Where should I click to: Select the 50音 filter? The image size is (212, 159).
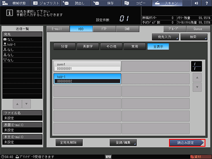tap(64, 47)
